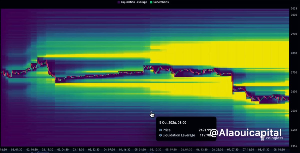
Task: Click the 3033 price axis label
Action: 294,9
